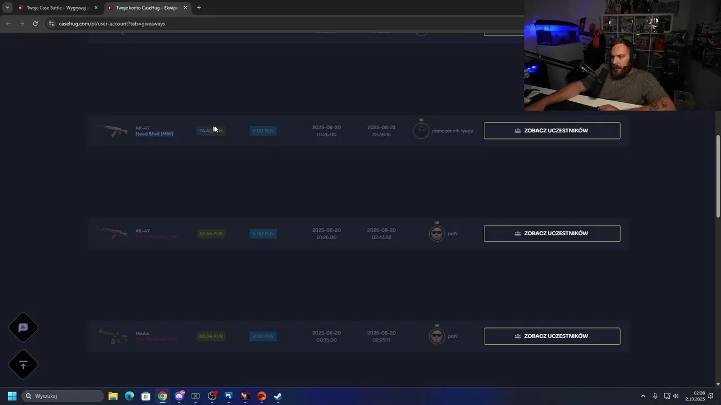This screenshot has height=405, width=721.
Task: Click the AK-47 Head Shot weapon image
Action: pyautogui.click(x=112, y=130)
